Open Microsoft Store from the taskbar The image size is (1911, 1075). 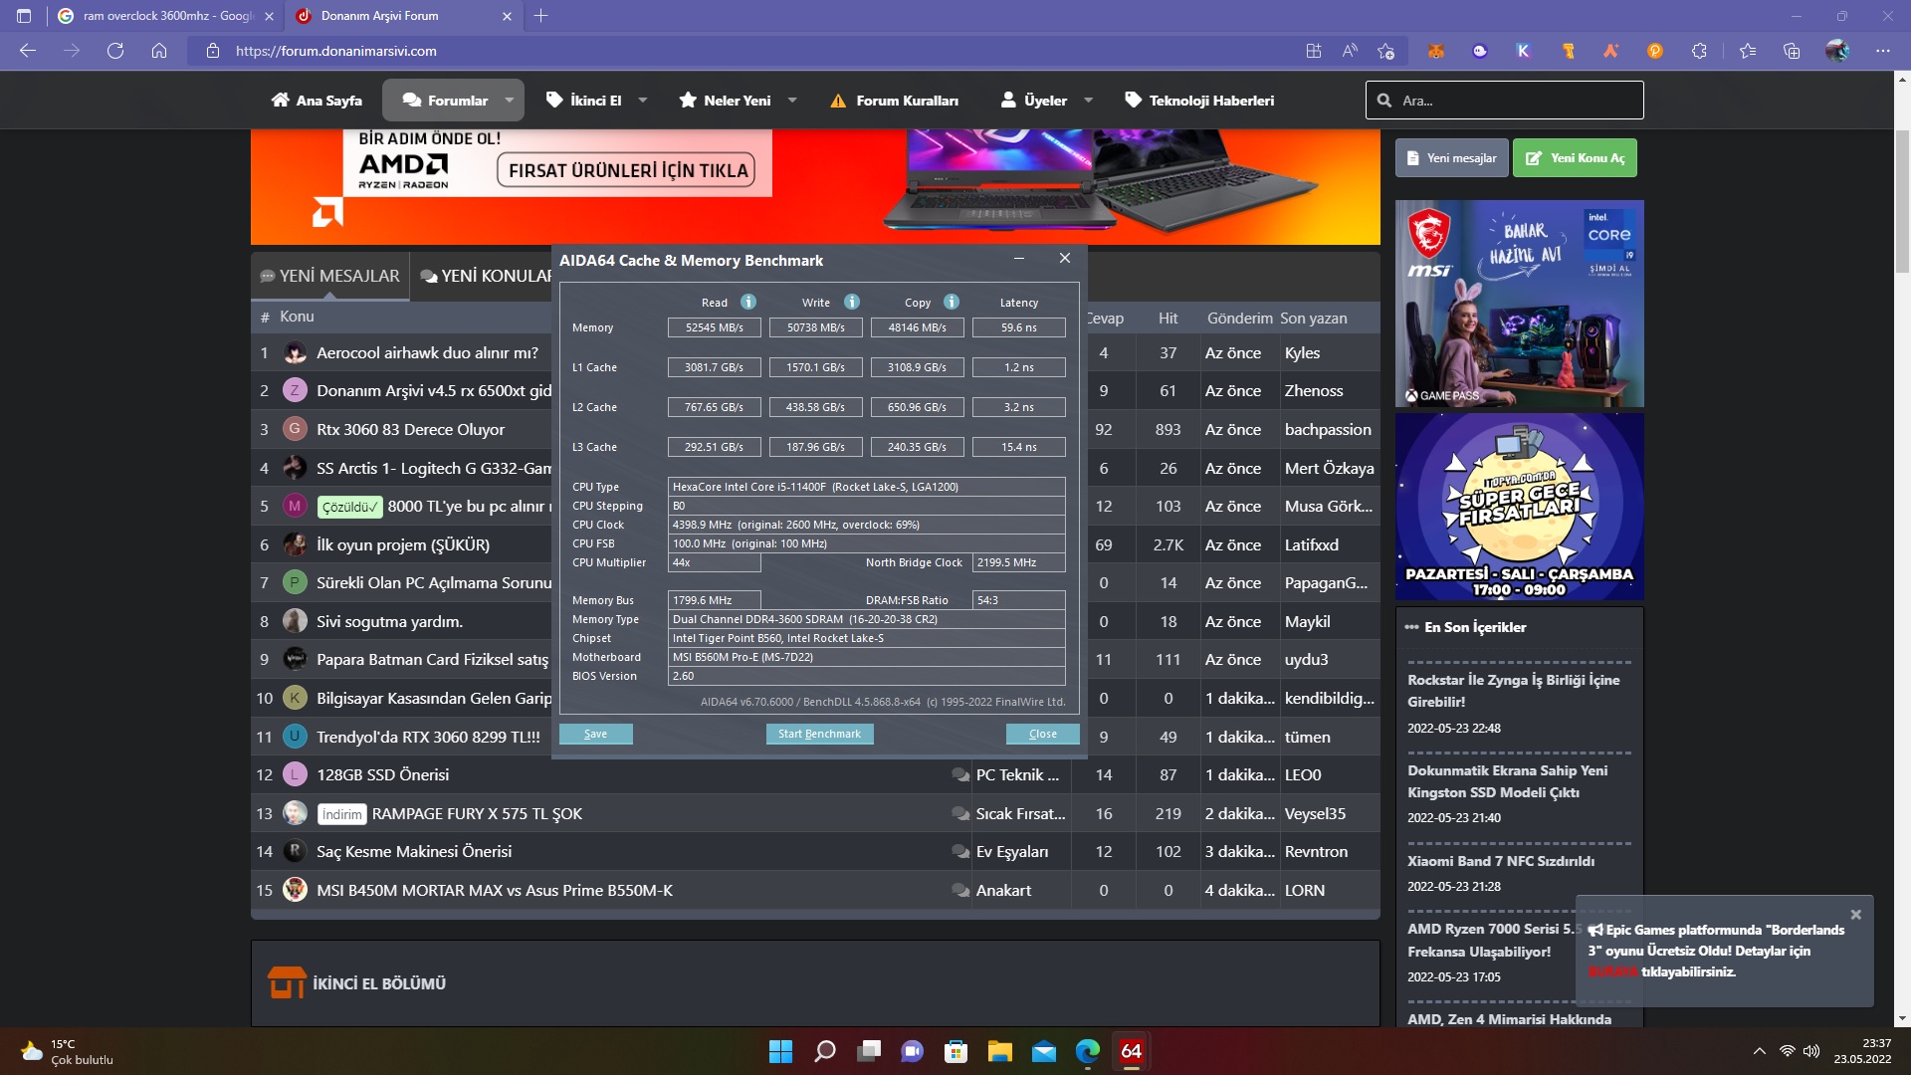pyautogui.click(x=955, y=1051)
